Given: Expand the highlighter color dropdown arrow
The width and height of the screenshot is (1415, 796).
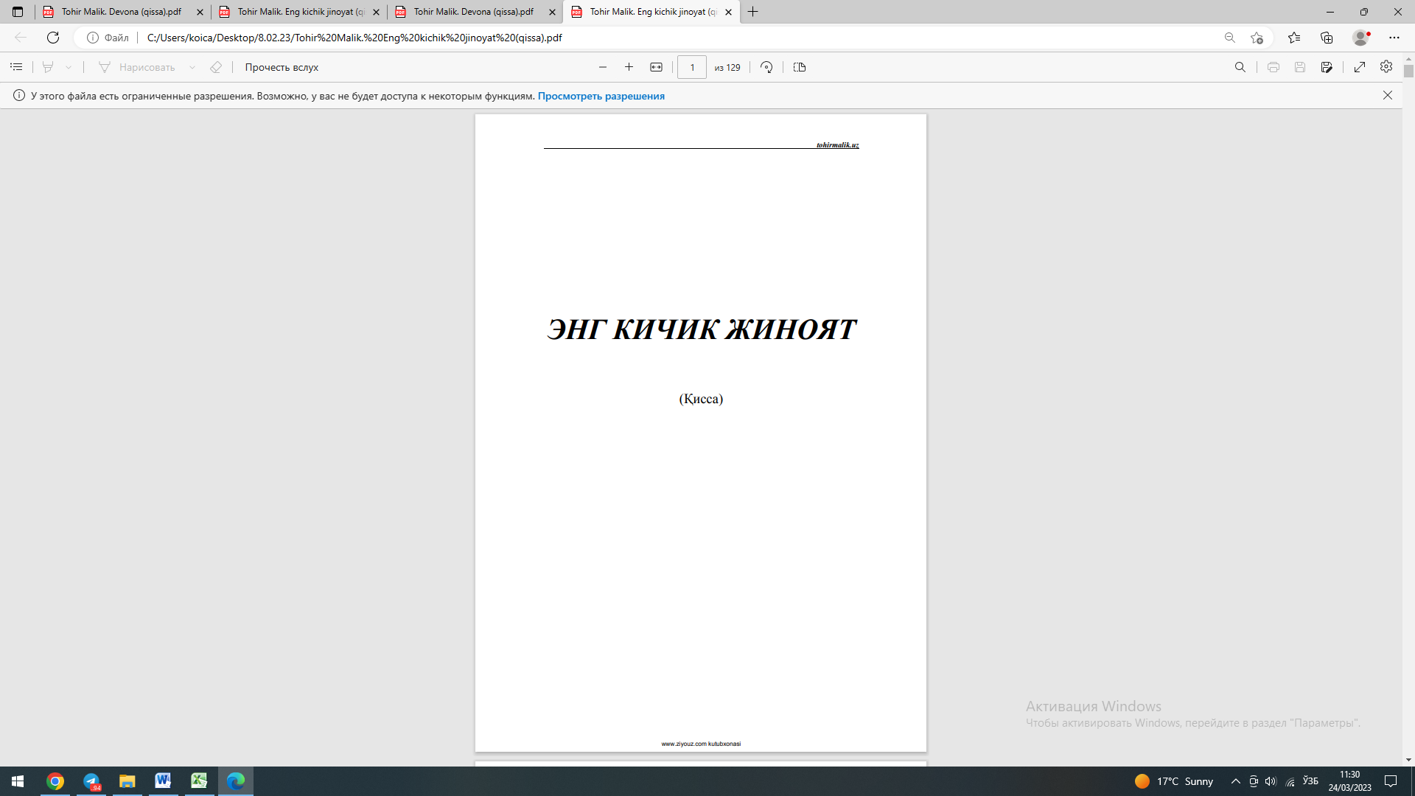Looking at the screenshot, I should (69, 67).
